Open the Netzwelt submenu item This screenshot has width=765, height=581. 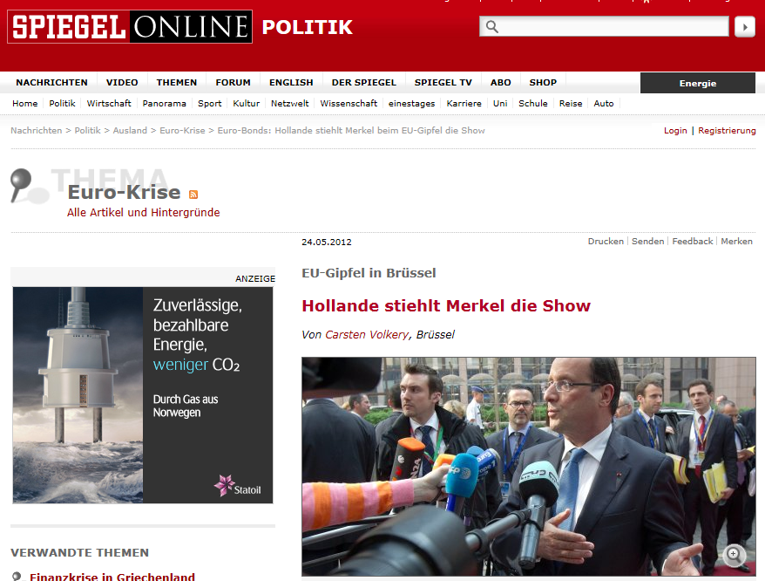pyautogui.click(x=289, y=104)
